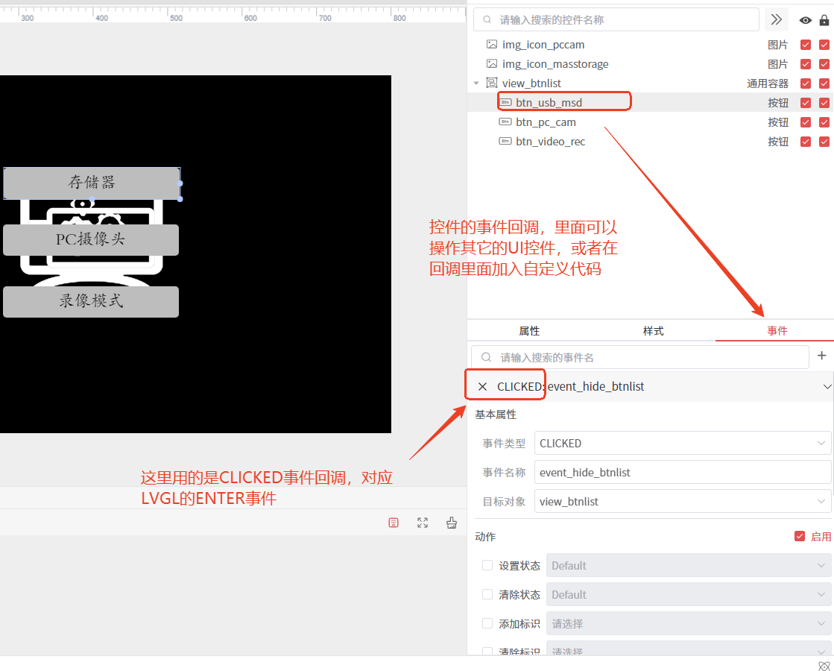Click the cleaning brush icon under the canvas
The height and width of the screenshot is (671, 834).
pyautogui.click(x=452, y=523)
